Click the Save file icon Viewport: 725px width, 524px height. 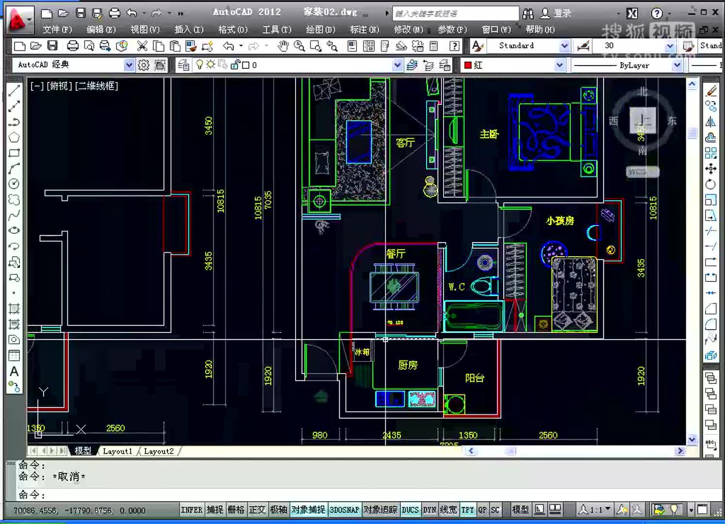pos(52,46)
